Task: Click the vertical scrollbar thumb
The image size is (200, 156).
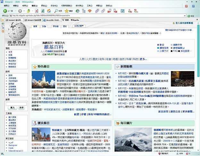Action: 198,51
